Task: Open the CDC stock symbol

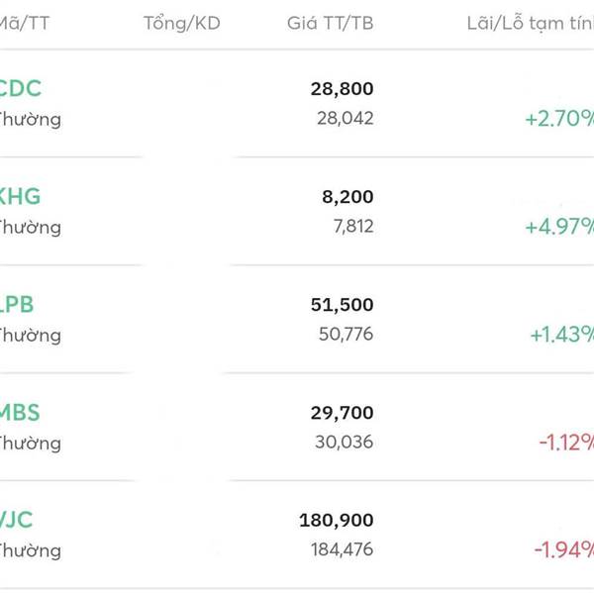Action: tap(20, 89)
